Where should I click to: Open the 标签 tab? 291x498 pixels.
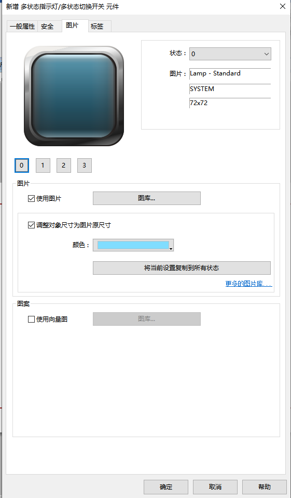(97, 27)
